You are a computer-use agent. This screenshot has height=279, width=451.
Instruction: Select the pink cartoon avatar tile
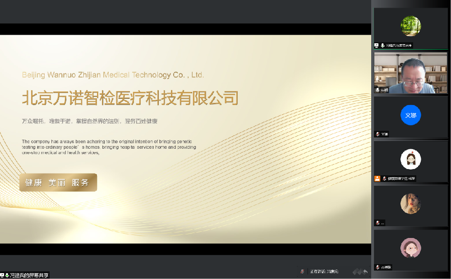point(411,250)
